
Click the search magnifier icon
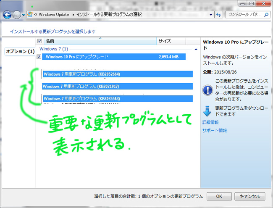pos(266,15)
